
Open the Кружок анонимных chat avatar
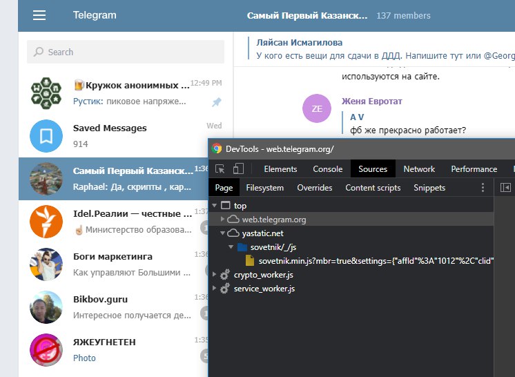coord(46,93)
